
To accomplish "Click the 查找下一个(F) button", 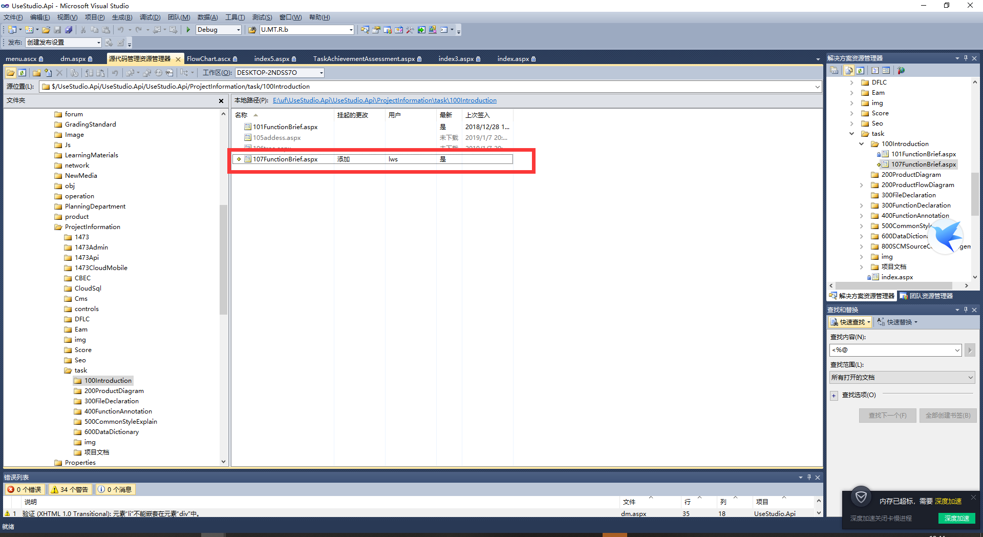I will click(x=887, y=416).
